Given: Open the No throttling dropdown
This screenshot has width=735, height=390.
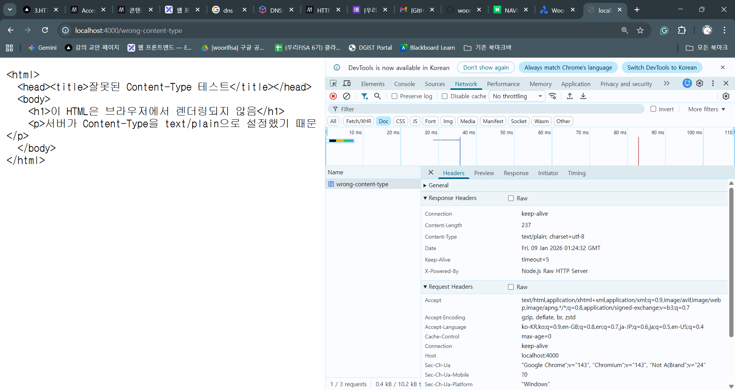Looking at the screenshot, I should pos(517,96).
